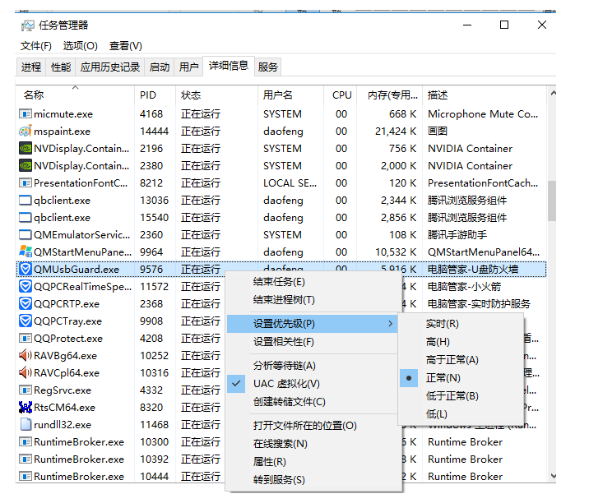Choose 结束任务(E) from context menu
Viewport: 589px width, 494px height.
pyautogui.click(x=312, y=282)
